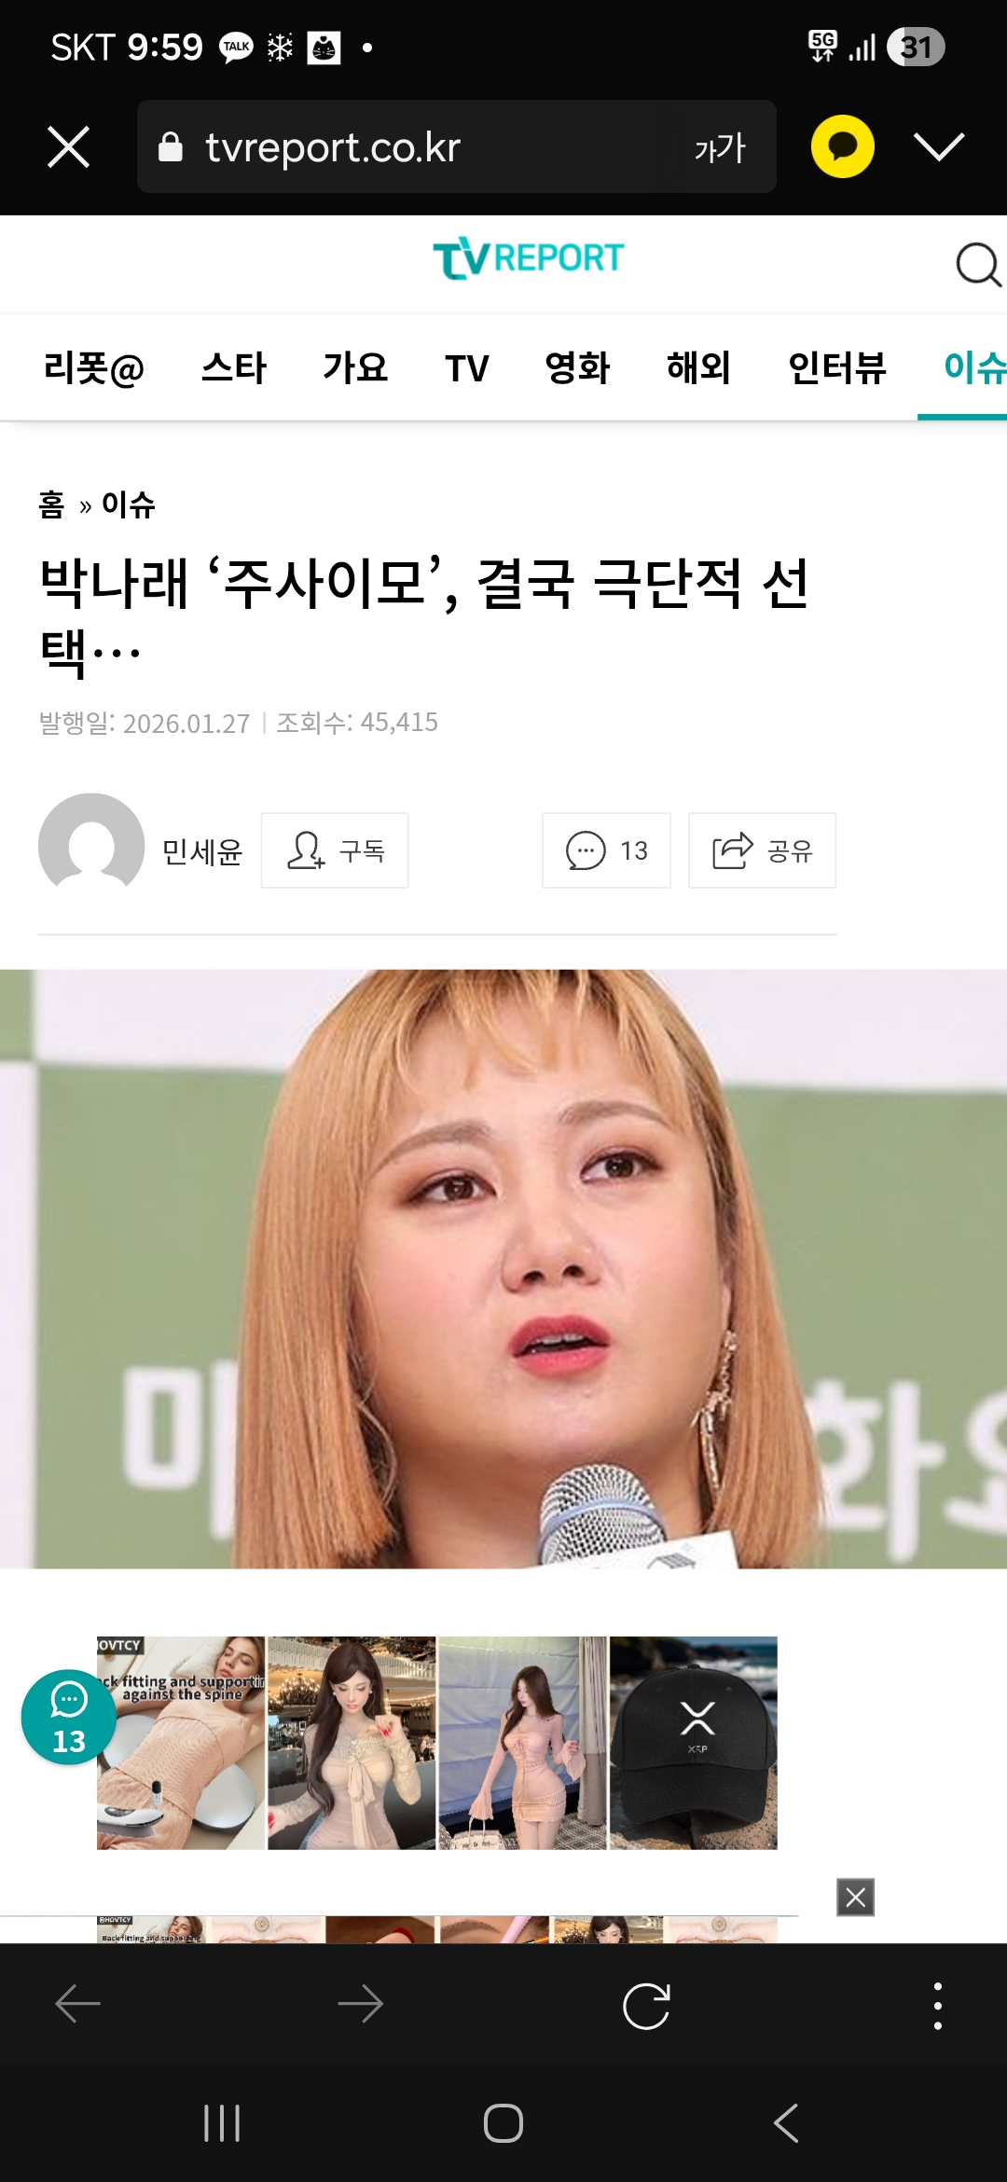Image resolution: width=1007 pixels, height=2182 pixels.
Task: Open the TV Report logo homepage
Action: click(528, 258)
